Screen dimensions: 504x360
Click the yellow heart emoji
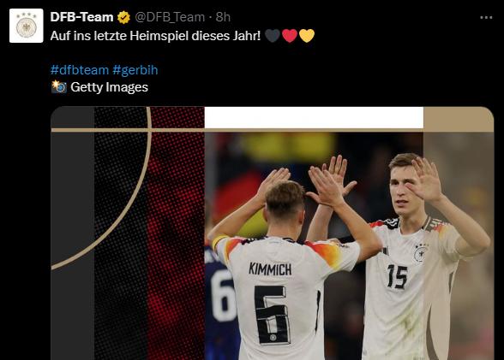pyautogui.click(x=307, y=36)
